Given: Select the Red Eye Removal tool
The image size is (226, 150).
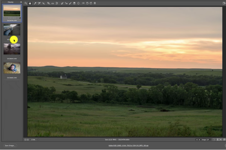Looking at the screenshot, I should tap(66, 3).
